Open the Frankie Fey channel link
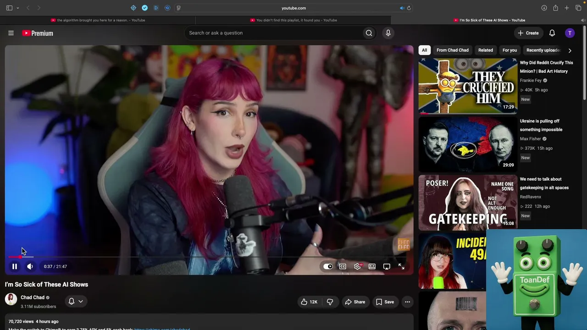 pos(531,81)
